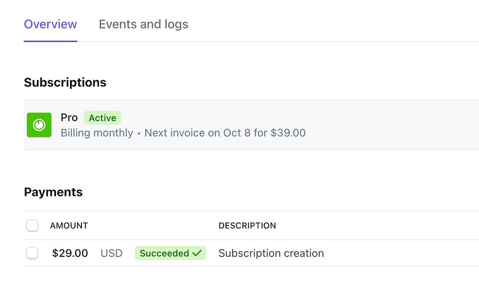479x289 pixels.
Task: Click the Succeeded status badge
Action: [x=164, y=253]
